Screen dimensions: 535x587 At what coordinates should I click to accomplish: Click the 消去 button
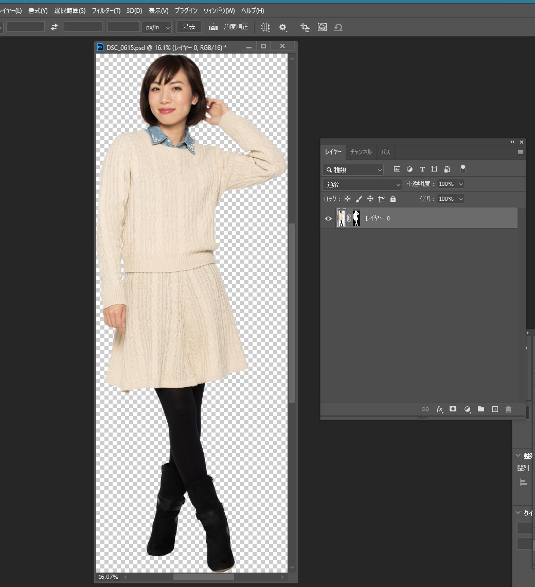point(189,27)
